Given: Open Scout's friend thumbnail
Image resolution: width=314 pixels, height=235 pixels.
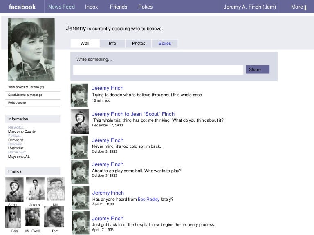Looking at the screenshot, I should click(14, 190).
